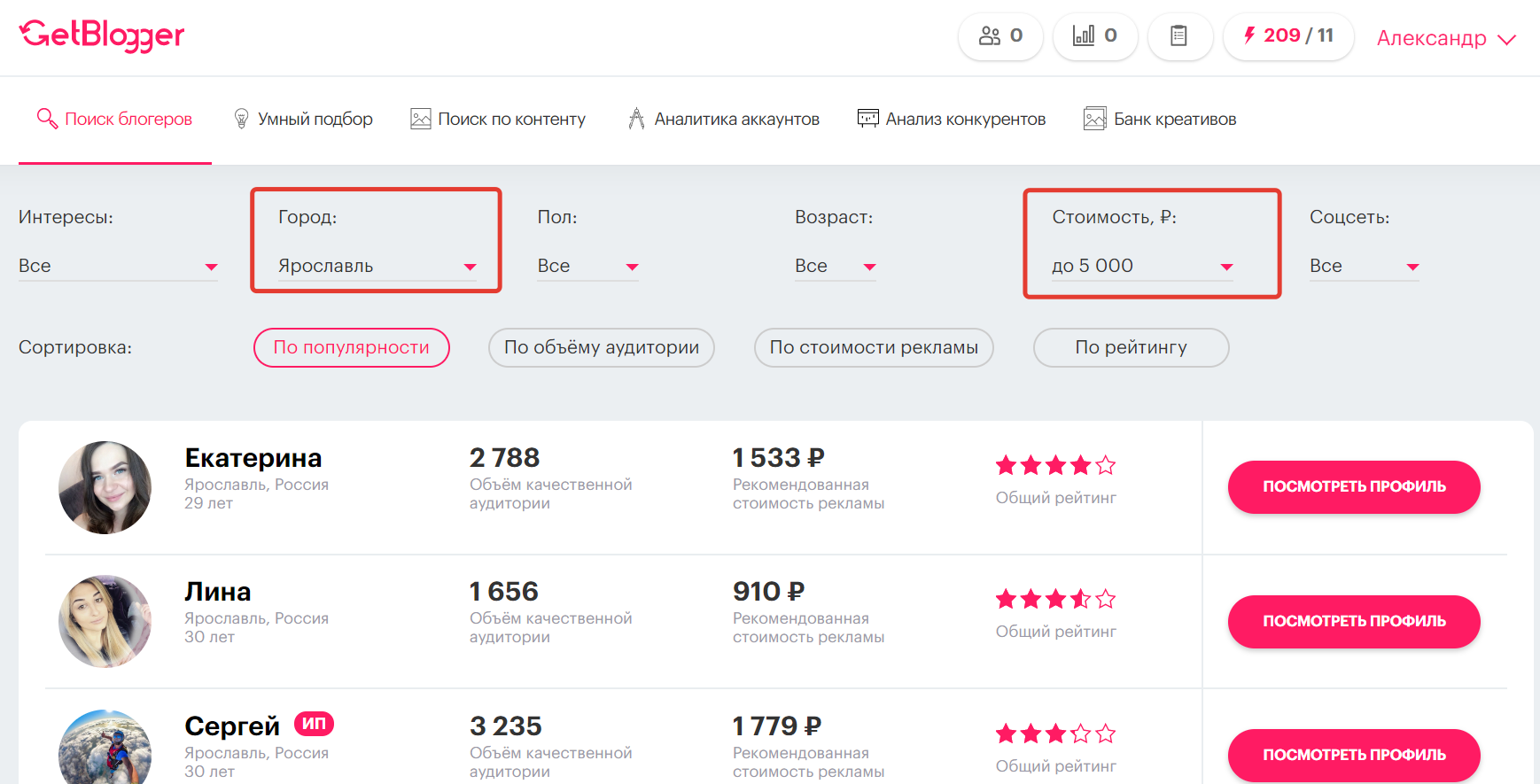Viewport: 1540px width, 784px height.
Task: Click audience value 2 788
Action: 504,458
